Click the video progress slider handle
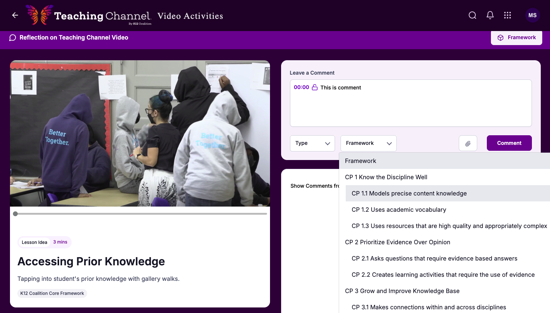The height and width of the screenshot is (313, 550). click(x=16, y=214)
